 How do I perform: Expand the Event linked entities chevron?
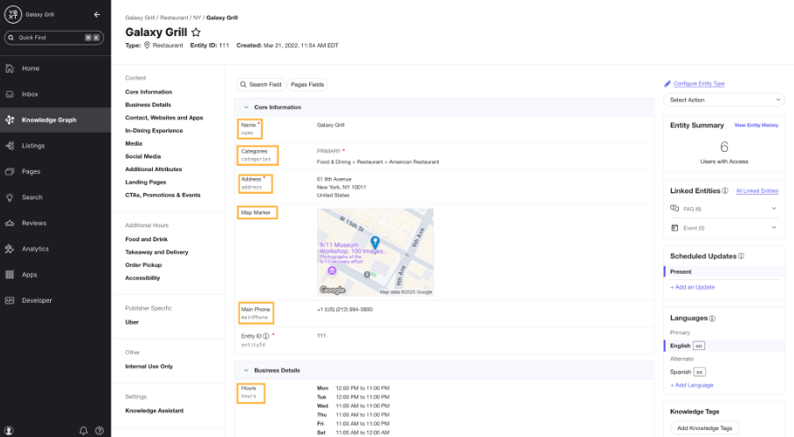[x=774, y=227]
